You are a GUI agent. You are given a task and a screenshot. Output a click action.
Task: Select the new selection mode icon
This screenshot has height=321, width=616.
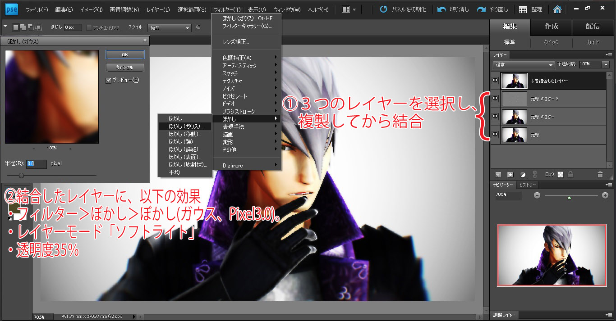[x=16, y=27]
